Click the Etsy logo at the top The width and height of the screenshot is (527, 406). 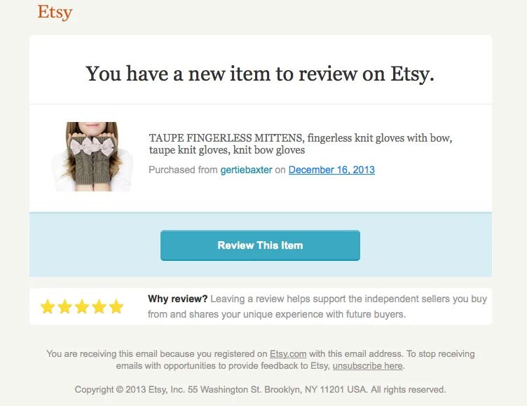(x=55, y=12)
